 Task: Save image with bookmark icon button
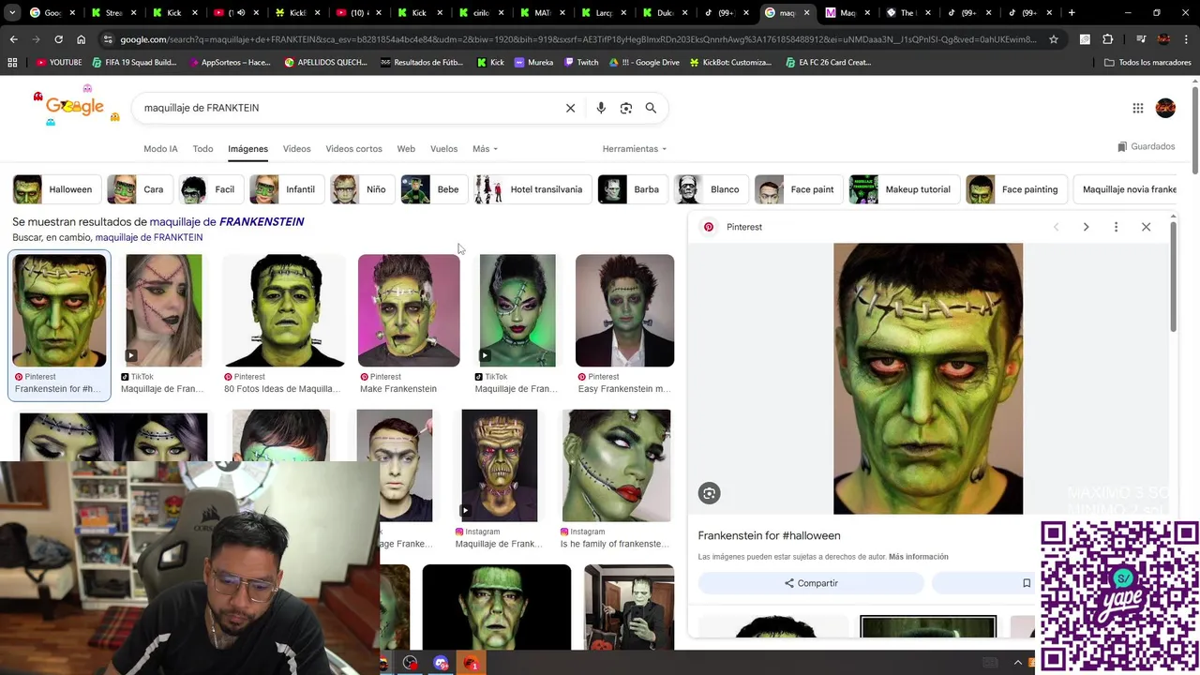point(1027,583)
